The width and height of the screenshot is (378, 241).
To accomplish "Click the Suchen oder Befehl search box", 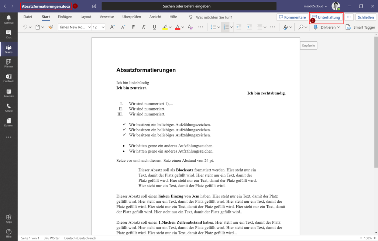I will tap(189, 6).
